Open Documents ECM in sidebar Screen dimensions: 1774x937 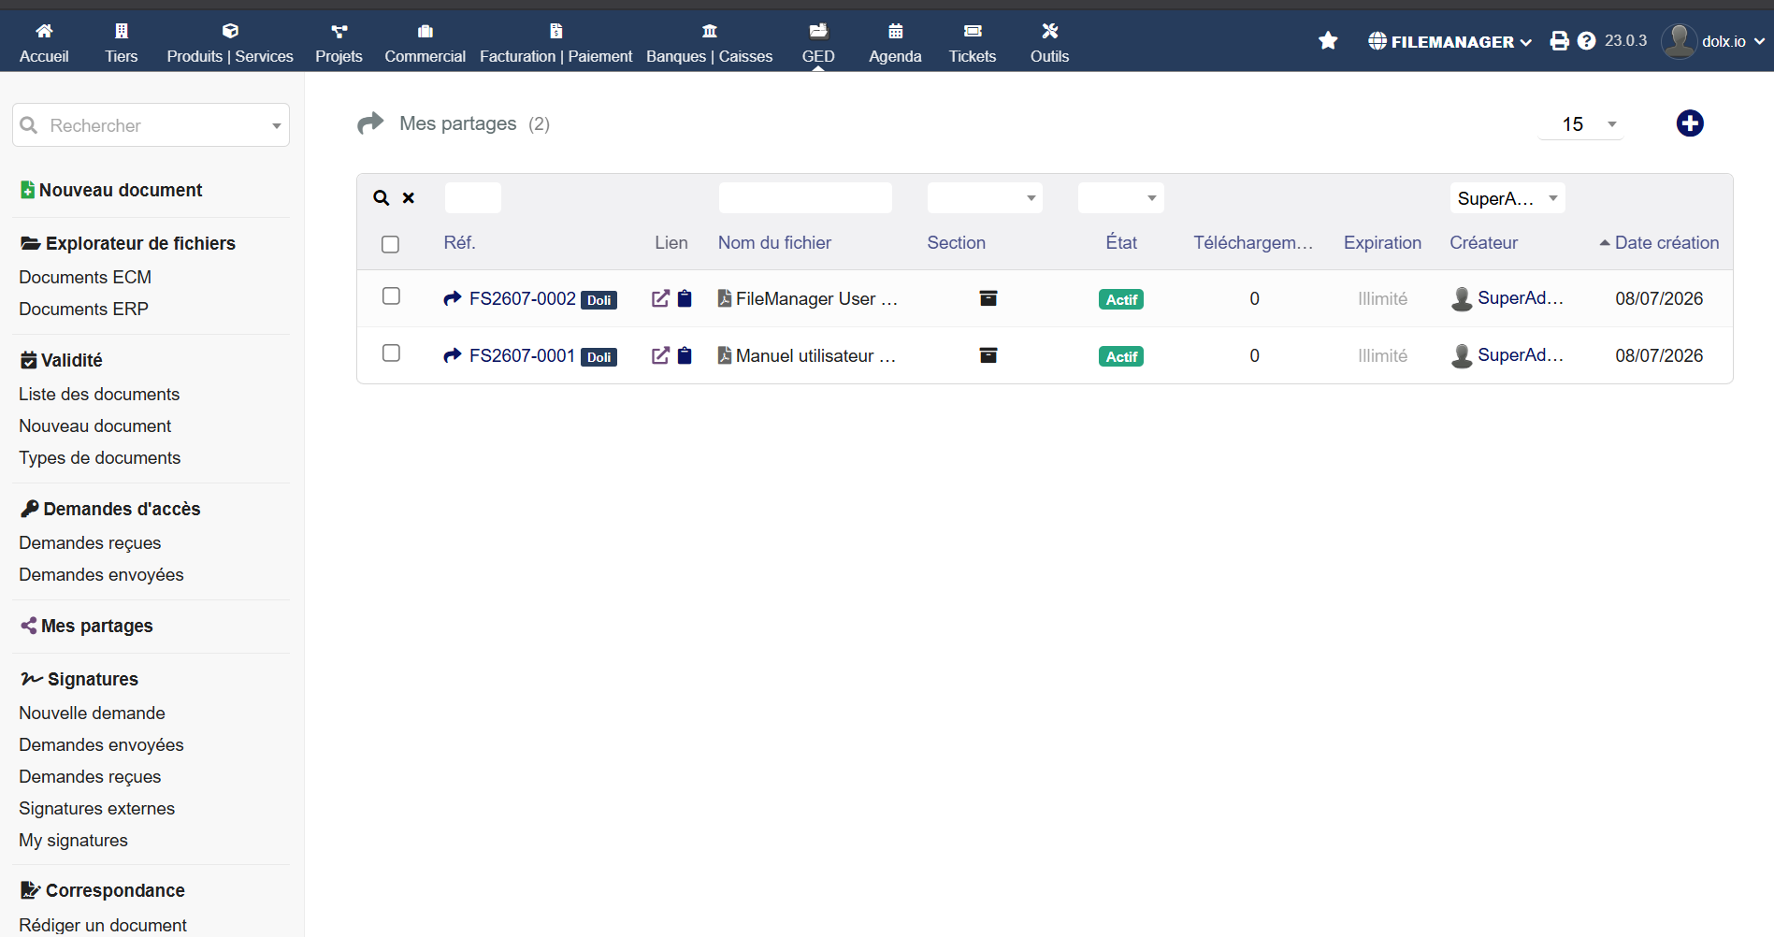pos(85,277)
